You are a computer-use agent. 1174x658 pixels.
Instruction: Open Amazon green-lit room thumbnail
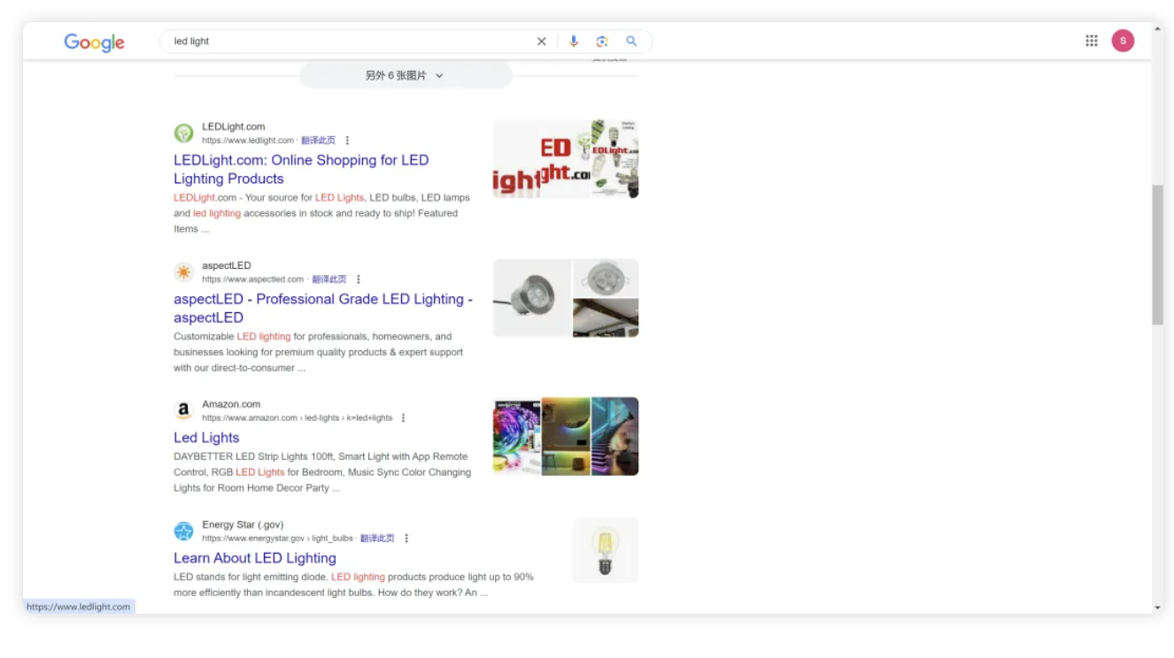click(x=566, y=436)
